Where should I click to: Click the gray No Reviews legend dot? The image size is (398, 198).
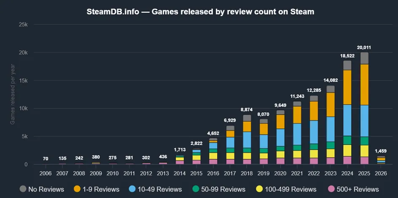pyautogui.click(x=23, y=189)
